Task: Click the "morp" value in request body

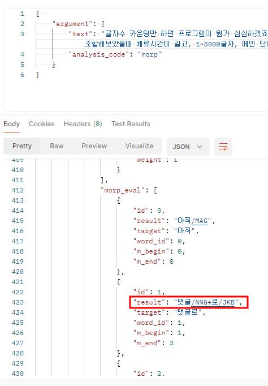Action: point(149,54)
